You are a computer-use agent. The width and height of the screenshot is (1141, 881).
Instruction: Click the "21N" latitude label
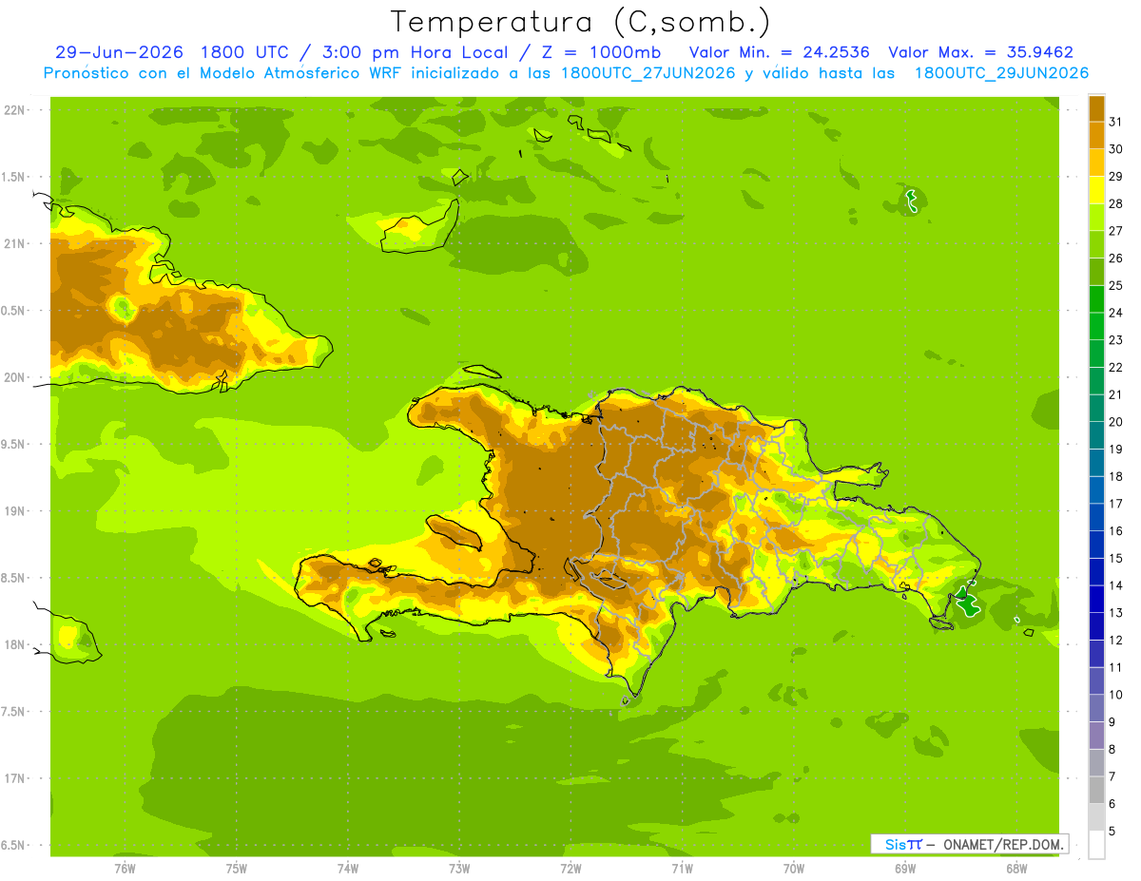(14, 244)
